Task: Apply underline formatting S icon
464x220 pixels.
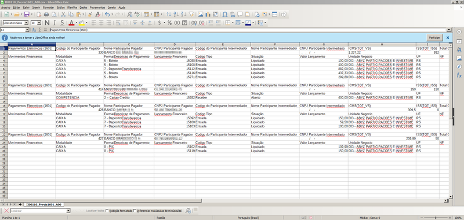Action: tap(62, 23)
